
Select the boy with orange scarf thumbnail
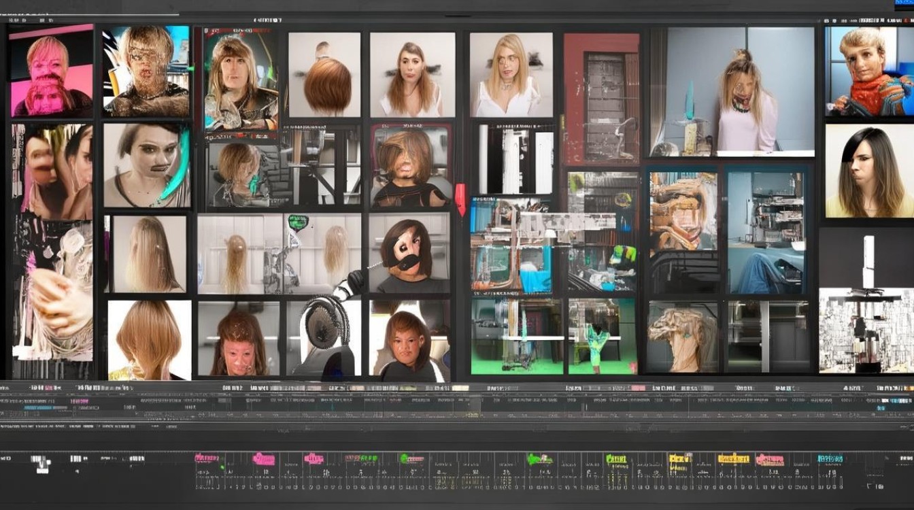pos(869,71)
